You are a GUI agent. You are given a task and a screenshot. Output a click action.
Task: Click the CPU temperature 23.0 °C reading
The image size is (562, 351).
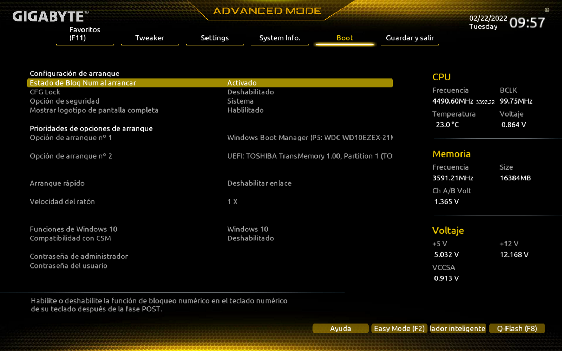point(447,125)
